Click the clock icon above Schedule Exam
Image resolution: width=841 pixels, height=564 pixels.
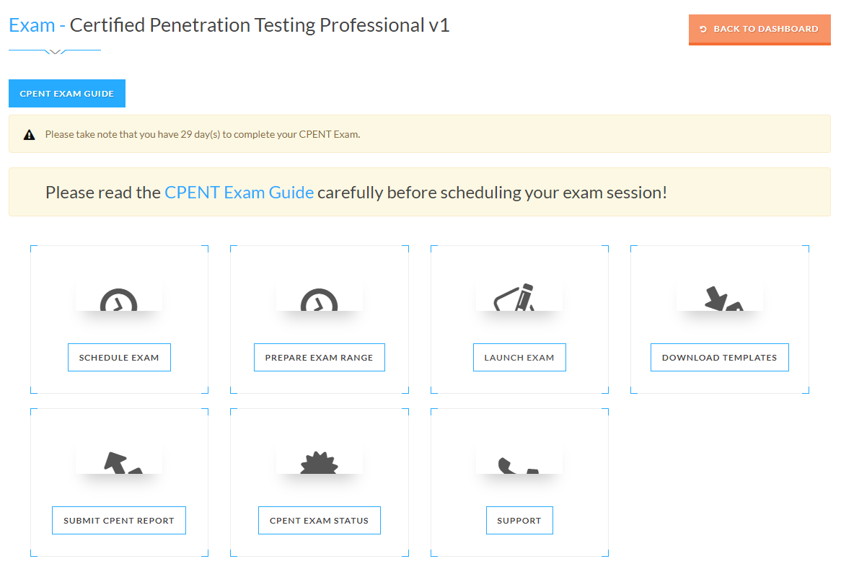(x=118, y=300)
